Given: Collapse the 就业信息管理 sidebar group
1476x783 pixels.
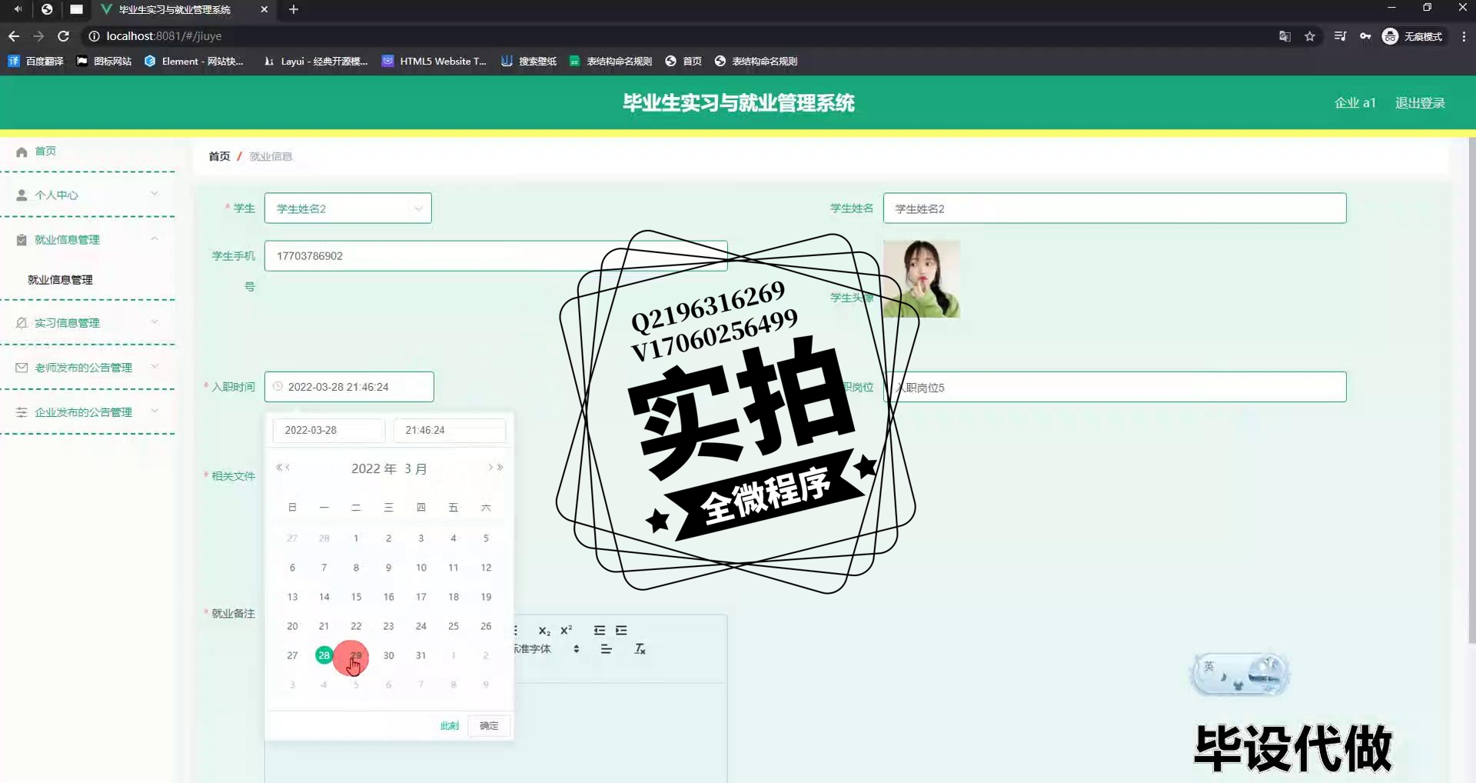Looking at the screenshot, I should (88, 239).
